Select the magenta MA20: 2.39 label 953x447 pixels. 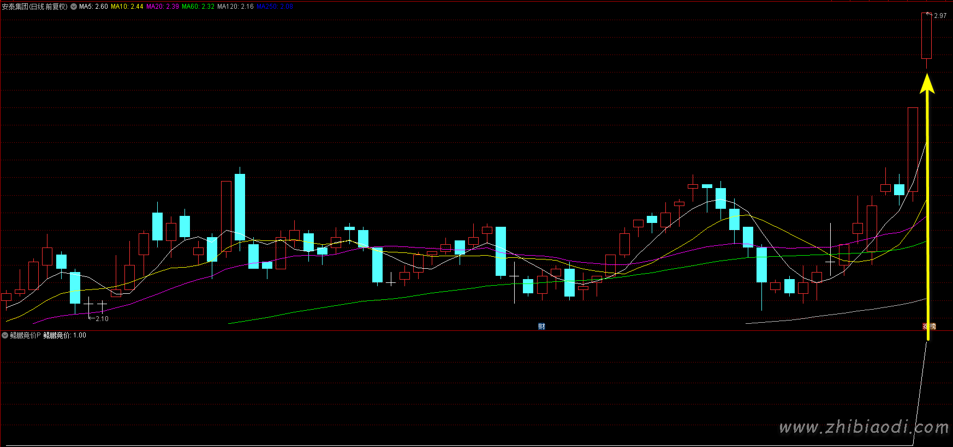[x=162, y=7]
